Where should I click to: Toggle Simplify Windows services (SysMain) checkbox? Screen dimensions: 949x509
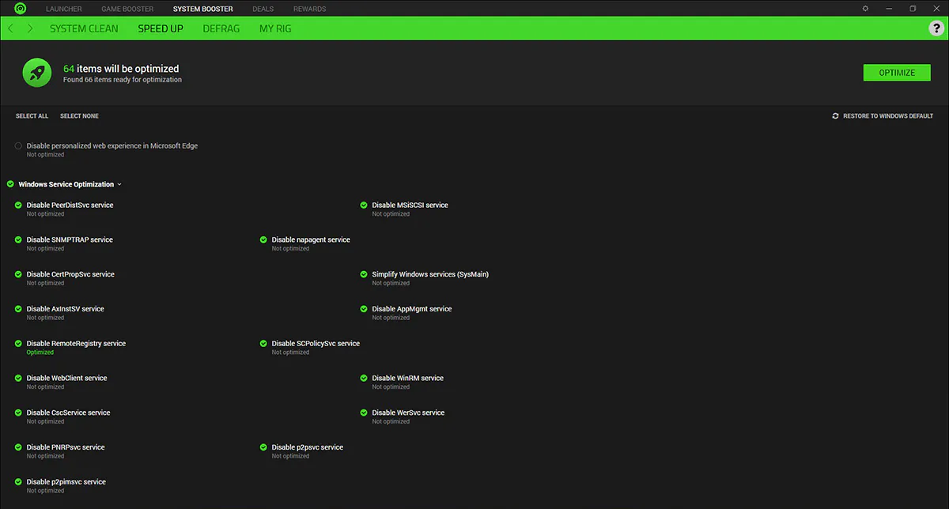364,274
